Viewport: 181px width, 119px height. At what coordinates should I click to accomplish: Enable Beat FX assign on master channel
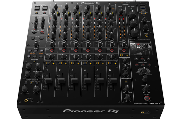point(124,50)
